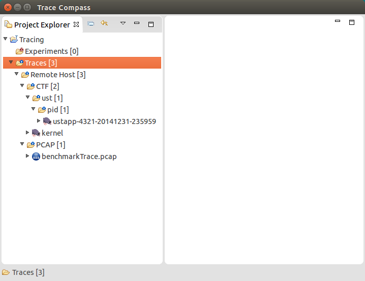Image resolution: width=365 pixels, height=281 pixels.
Task: Select the CTF [2] folder icon
Action: click(x=31, y=86)
